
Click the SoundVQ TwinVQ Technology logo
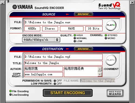tap(109, 6)
